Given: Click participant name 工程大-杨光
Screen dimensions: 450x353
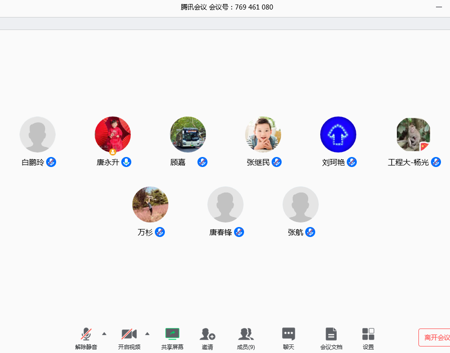Looking at the screenshot, I should point(408,162).
